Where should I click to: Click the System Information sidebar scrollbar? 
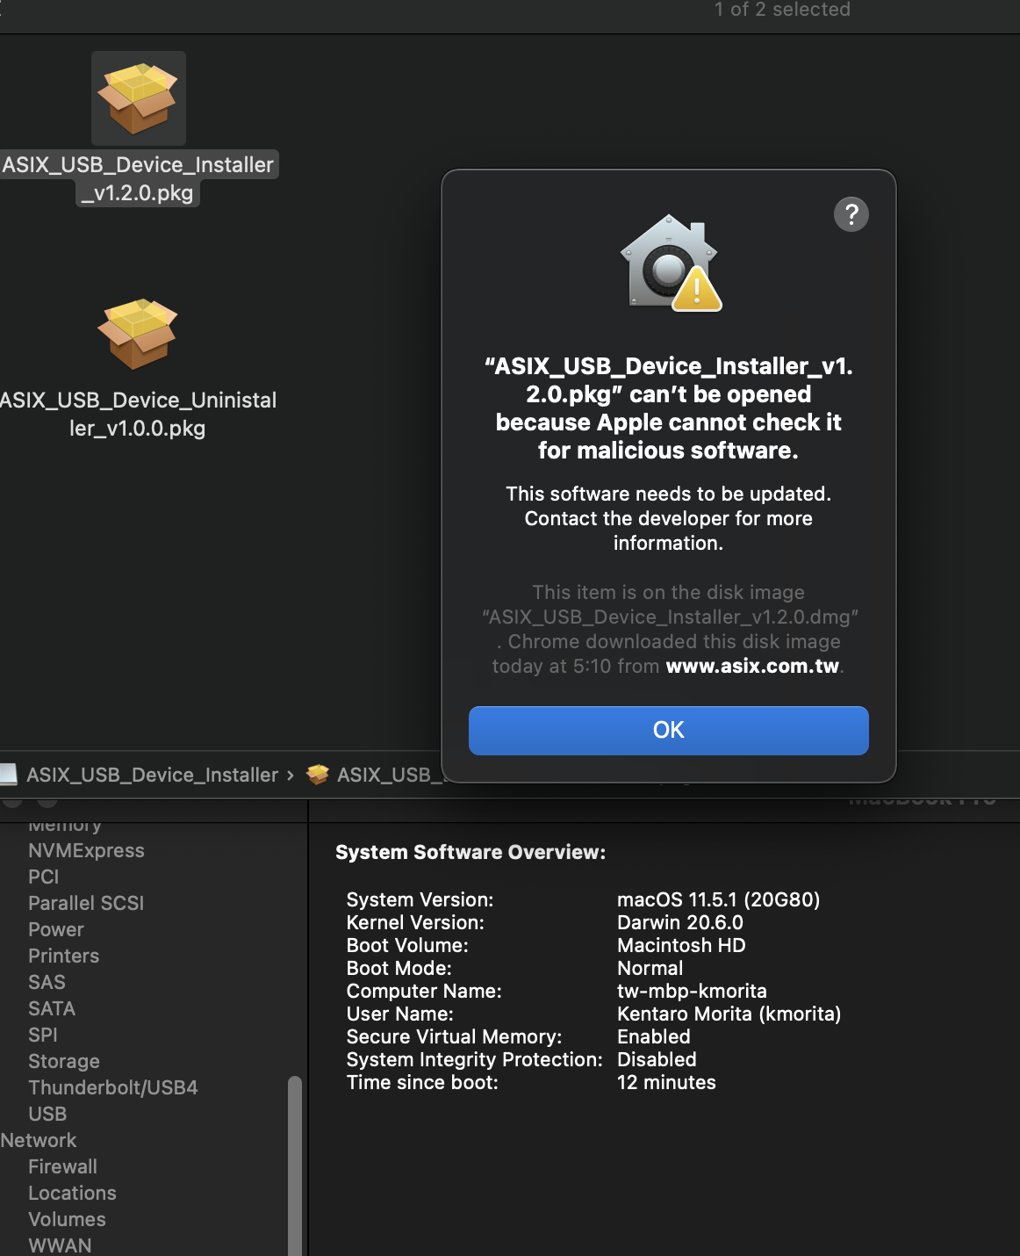(295, 1166)
